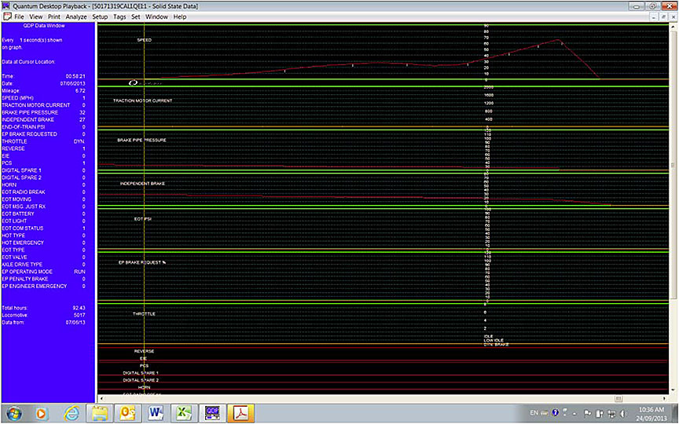Switch to Microsoft Word in the taskbar
This screenshot has width=679, height=424.
coord(155,412)
